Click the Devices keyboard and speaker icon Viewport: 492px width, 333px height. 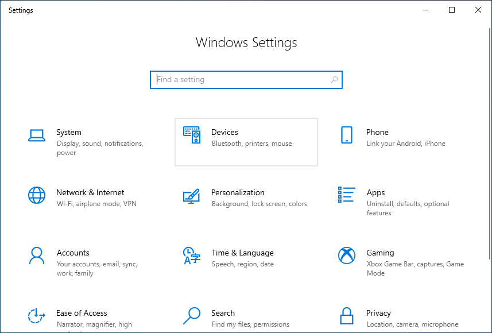(x=192, y=135)
